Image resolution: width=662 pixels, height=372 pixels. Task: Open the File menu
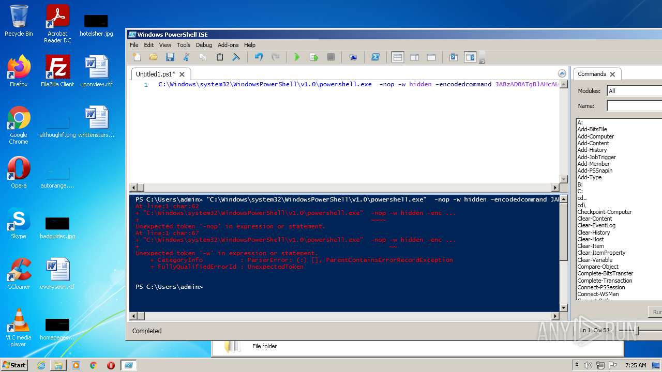(x=134, y=45)
